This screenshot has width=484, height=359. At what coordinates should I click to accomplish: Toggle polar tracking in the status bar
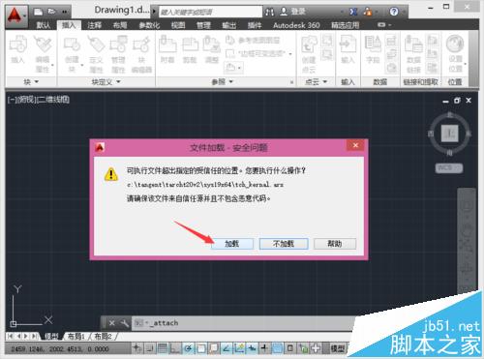coord(189,348)
